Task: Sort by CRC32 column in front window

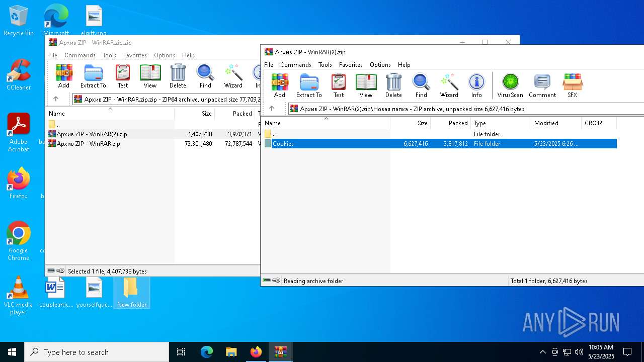Action: [x=599, y=123]
